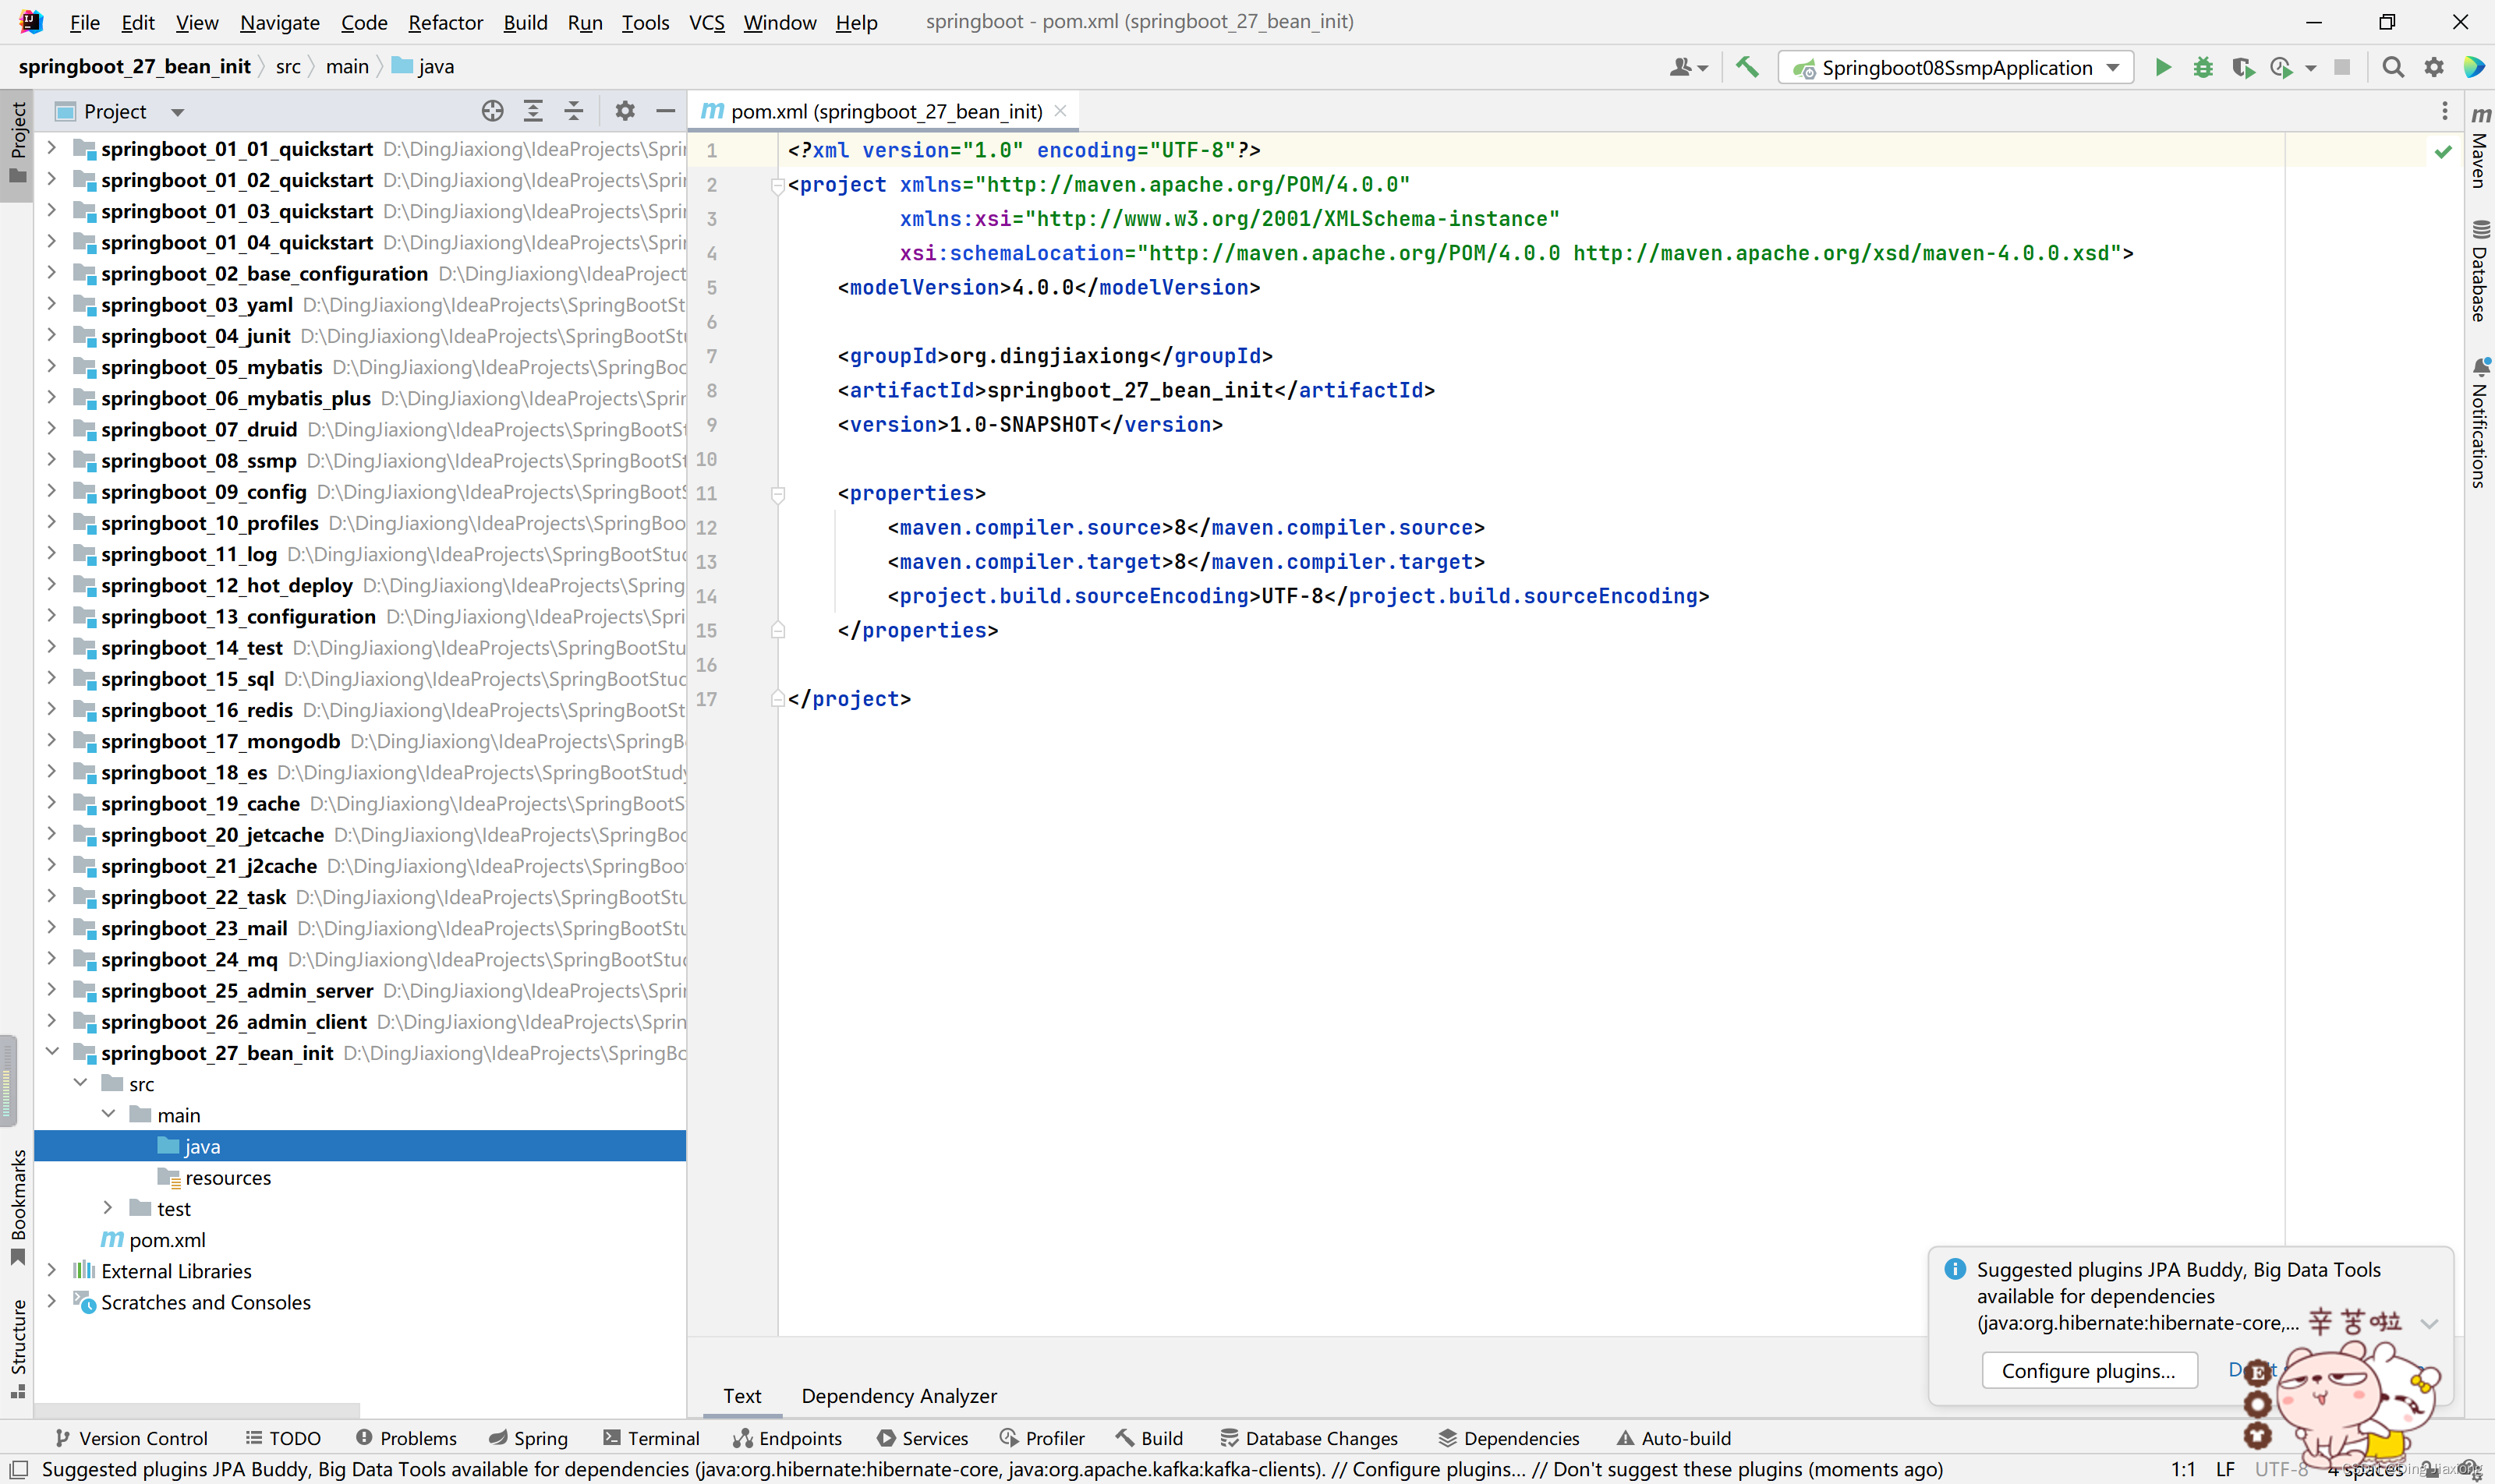Image resolution: width=2495 pixels, height=1484 pixels.
Task: Open the Auto-build tool window
Action: pyautogui.click(x=1674, y=1438)
